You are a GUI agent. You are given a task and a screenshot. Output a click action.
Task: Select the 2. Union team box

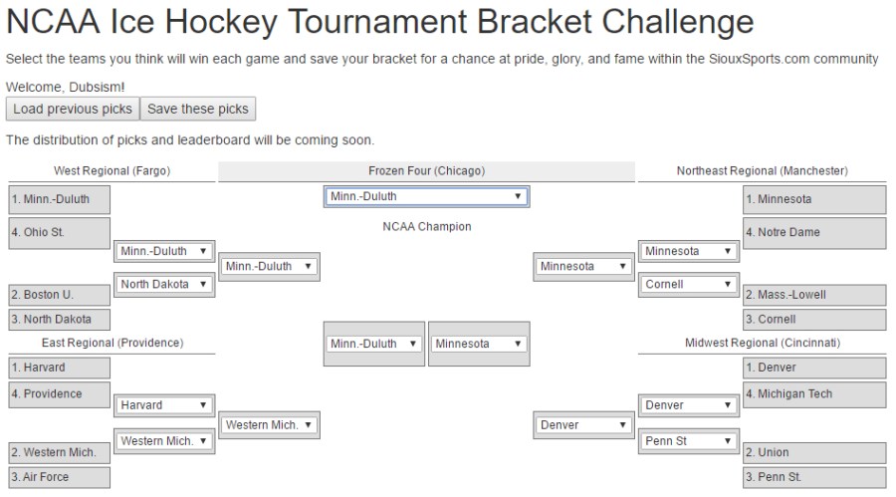coord(814,452)
